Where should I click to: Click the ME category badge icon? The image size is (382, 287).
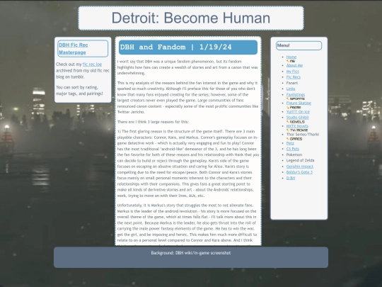click(291, 61)
